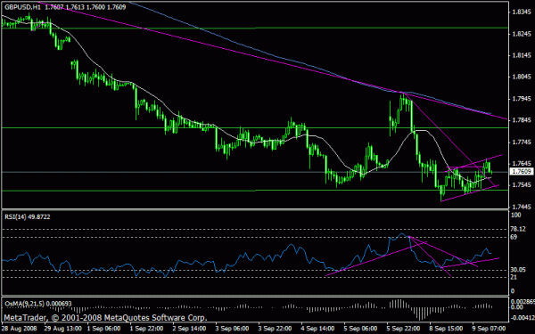Click the 1.8245 price axis label
Screen dimensions: 535x334
[522, 34]
